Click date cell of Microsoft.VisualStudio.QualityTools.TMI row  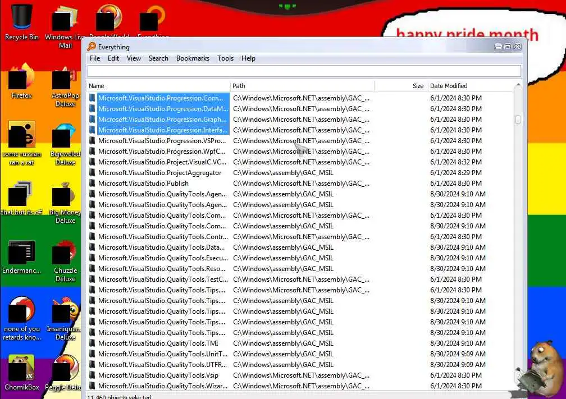pyautogui.click(x=458, y=343)
